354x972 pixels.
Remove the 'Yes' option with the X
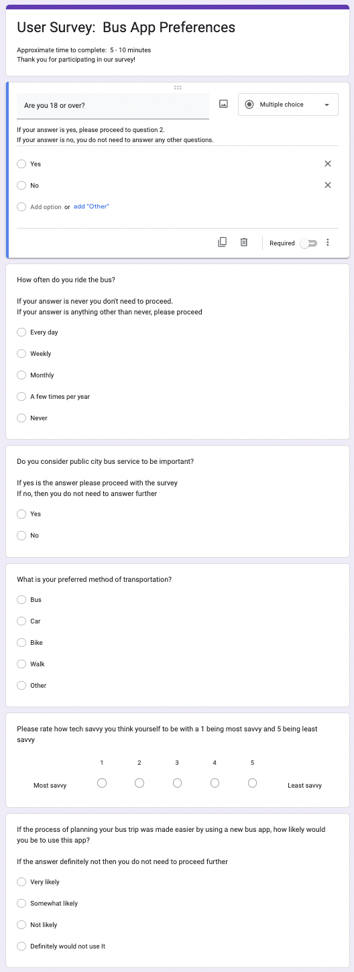(328, 164)
